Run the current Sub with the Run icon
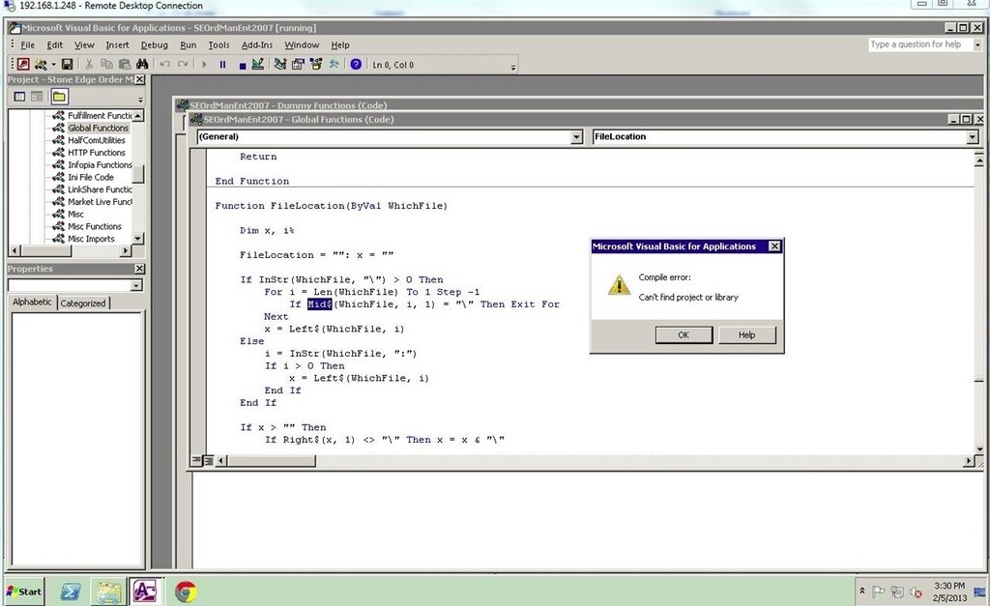Image resolution: width=990 pixels, height=606 pixels. click(204, 64)
